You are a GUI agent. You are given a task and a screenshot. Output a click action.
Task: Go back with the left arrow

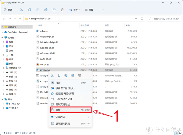[4, 19]
